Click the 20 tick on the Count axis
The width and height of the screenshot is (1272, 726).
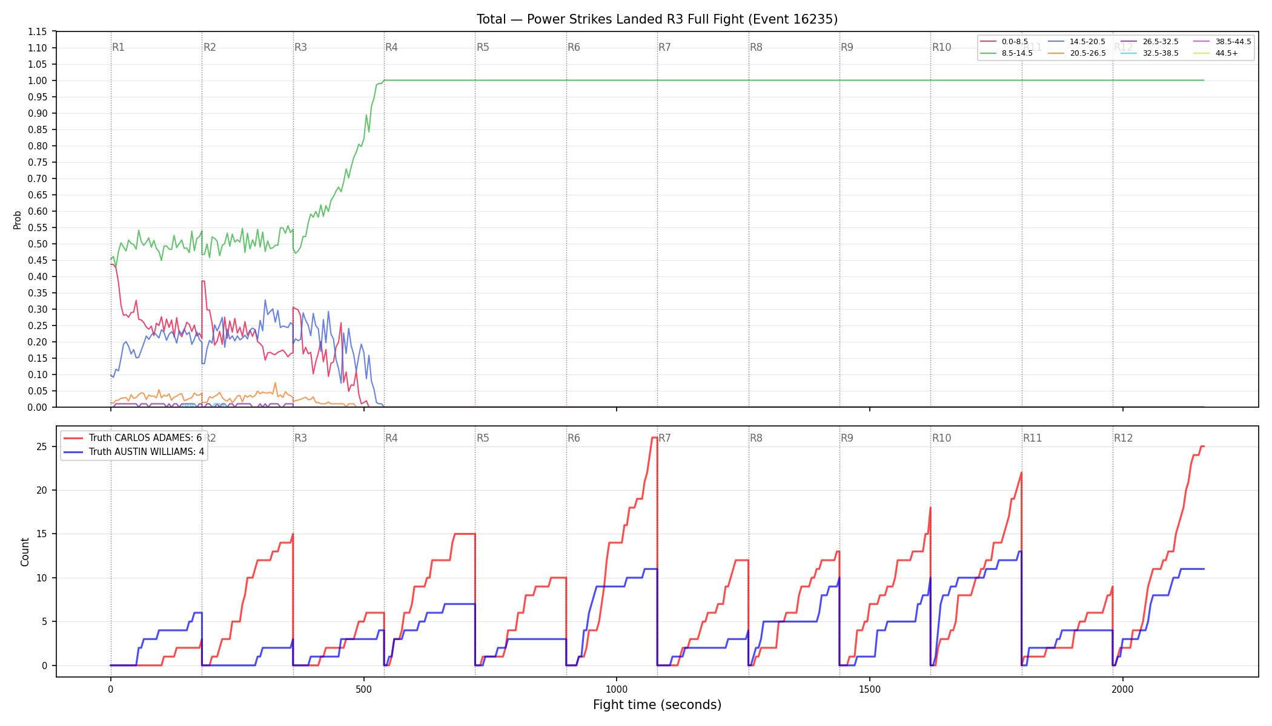pos(42,490)
